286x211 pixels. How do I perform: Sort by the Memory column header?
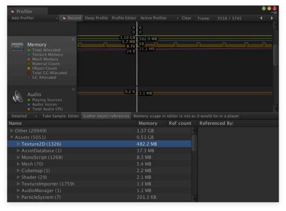coord(147,123)
